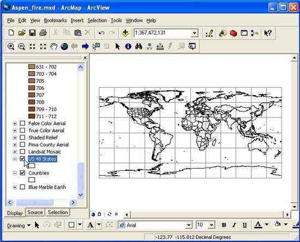Click the Refresh map view icon

click(110, 214)
